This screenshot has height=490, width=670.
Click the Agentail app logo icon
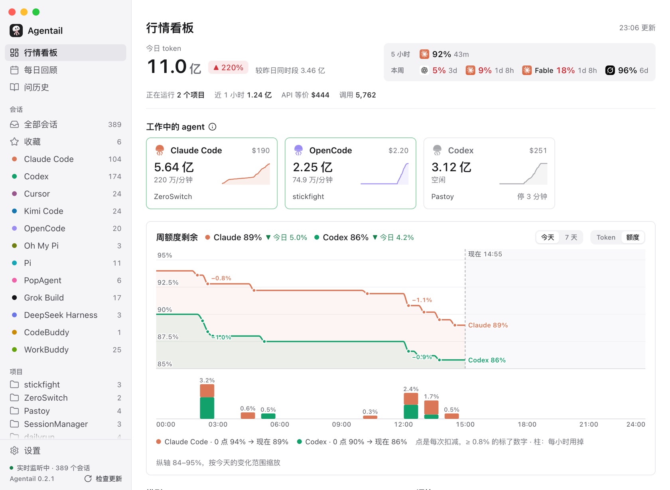(x=16, y=31)
